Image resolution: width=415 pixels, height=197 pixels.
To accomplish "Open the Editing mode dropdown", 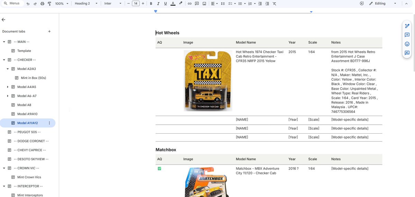I will point(383,3).
